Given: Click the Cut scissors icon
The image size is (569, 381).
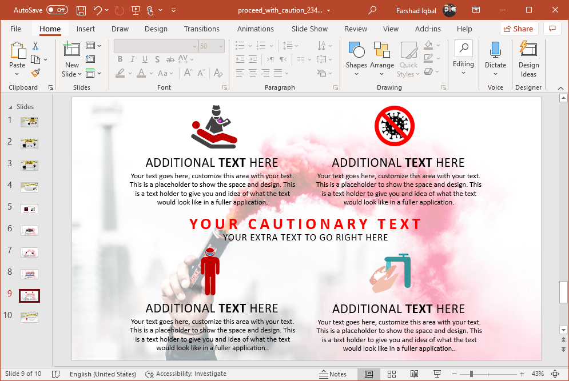Looking at the screenshot, I should [35, 46].
